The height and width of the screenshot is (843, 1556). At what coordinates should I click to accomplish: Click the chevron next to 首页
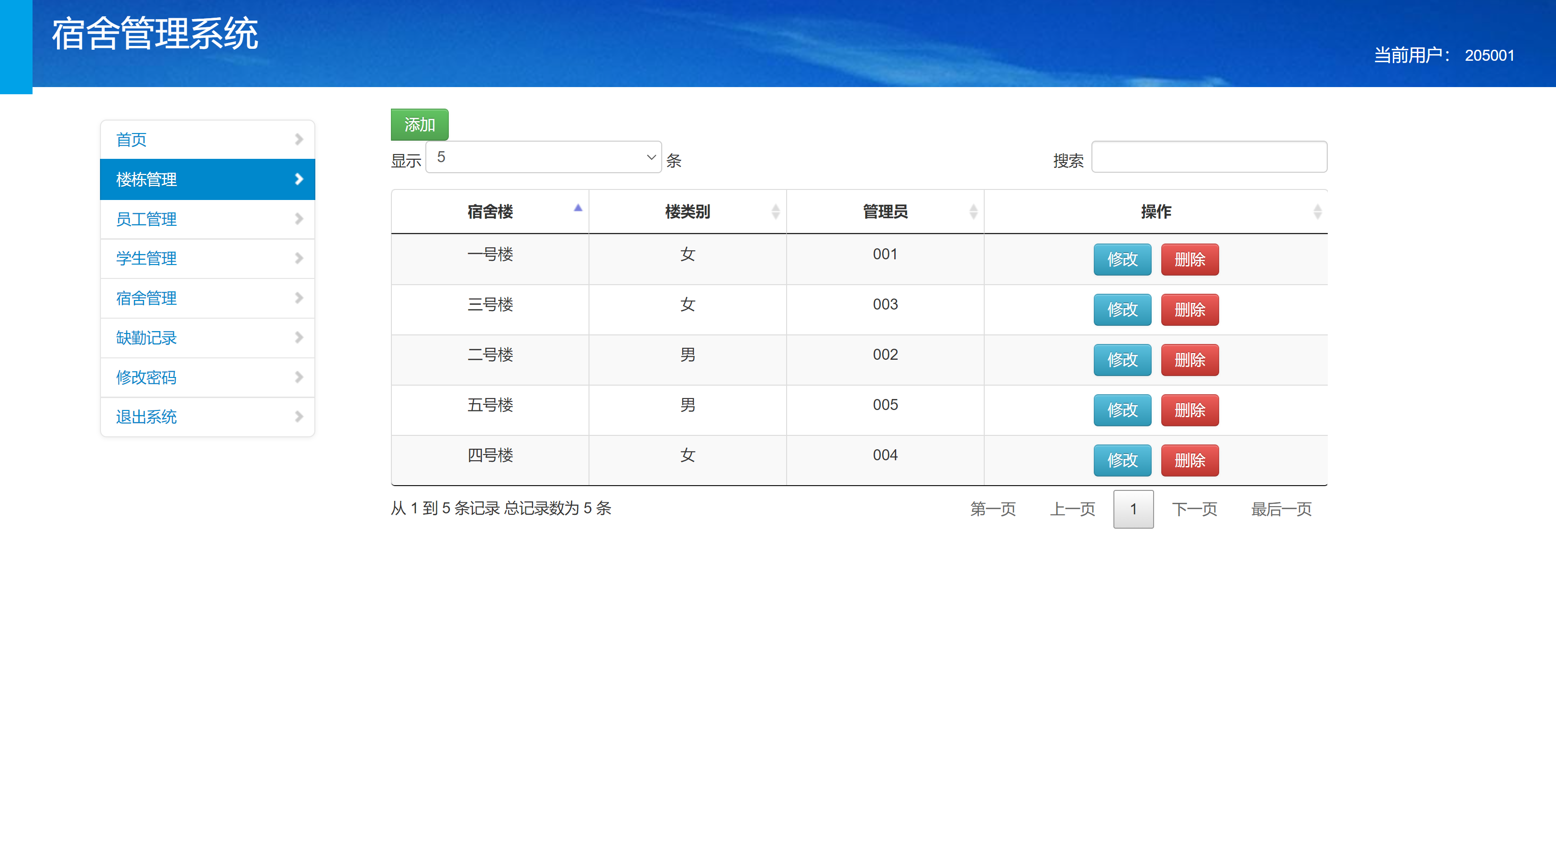pyautogui.click(x=299, y=140)
